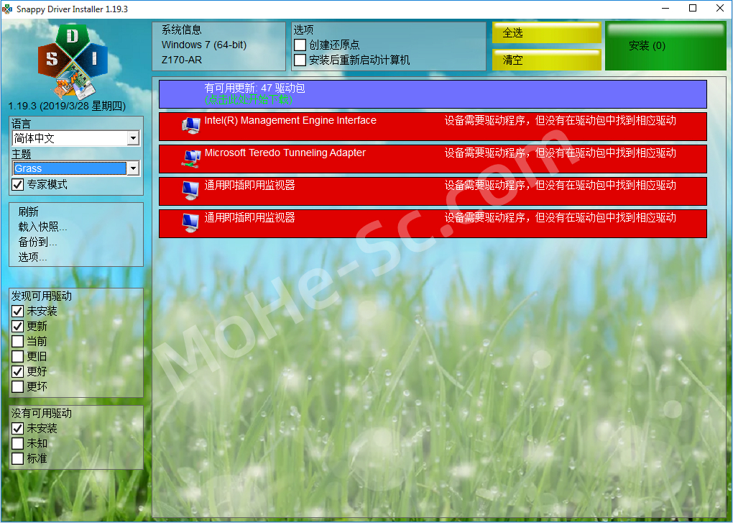Enable 安装后重新启动计算机 option
This screenshot has width=733, height=523.
(x=300, y=60)
